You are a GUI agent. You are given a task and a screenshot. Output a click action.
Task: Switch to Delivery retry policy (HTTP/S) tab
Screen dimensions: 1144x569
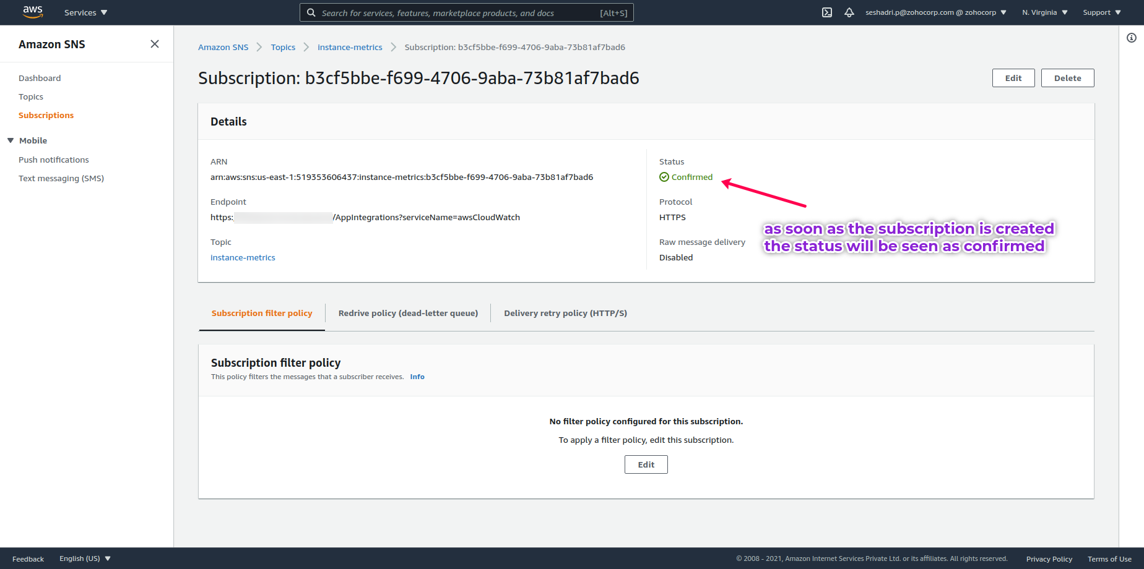[565, 313]
